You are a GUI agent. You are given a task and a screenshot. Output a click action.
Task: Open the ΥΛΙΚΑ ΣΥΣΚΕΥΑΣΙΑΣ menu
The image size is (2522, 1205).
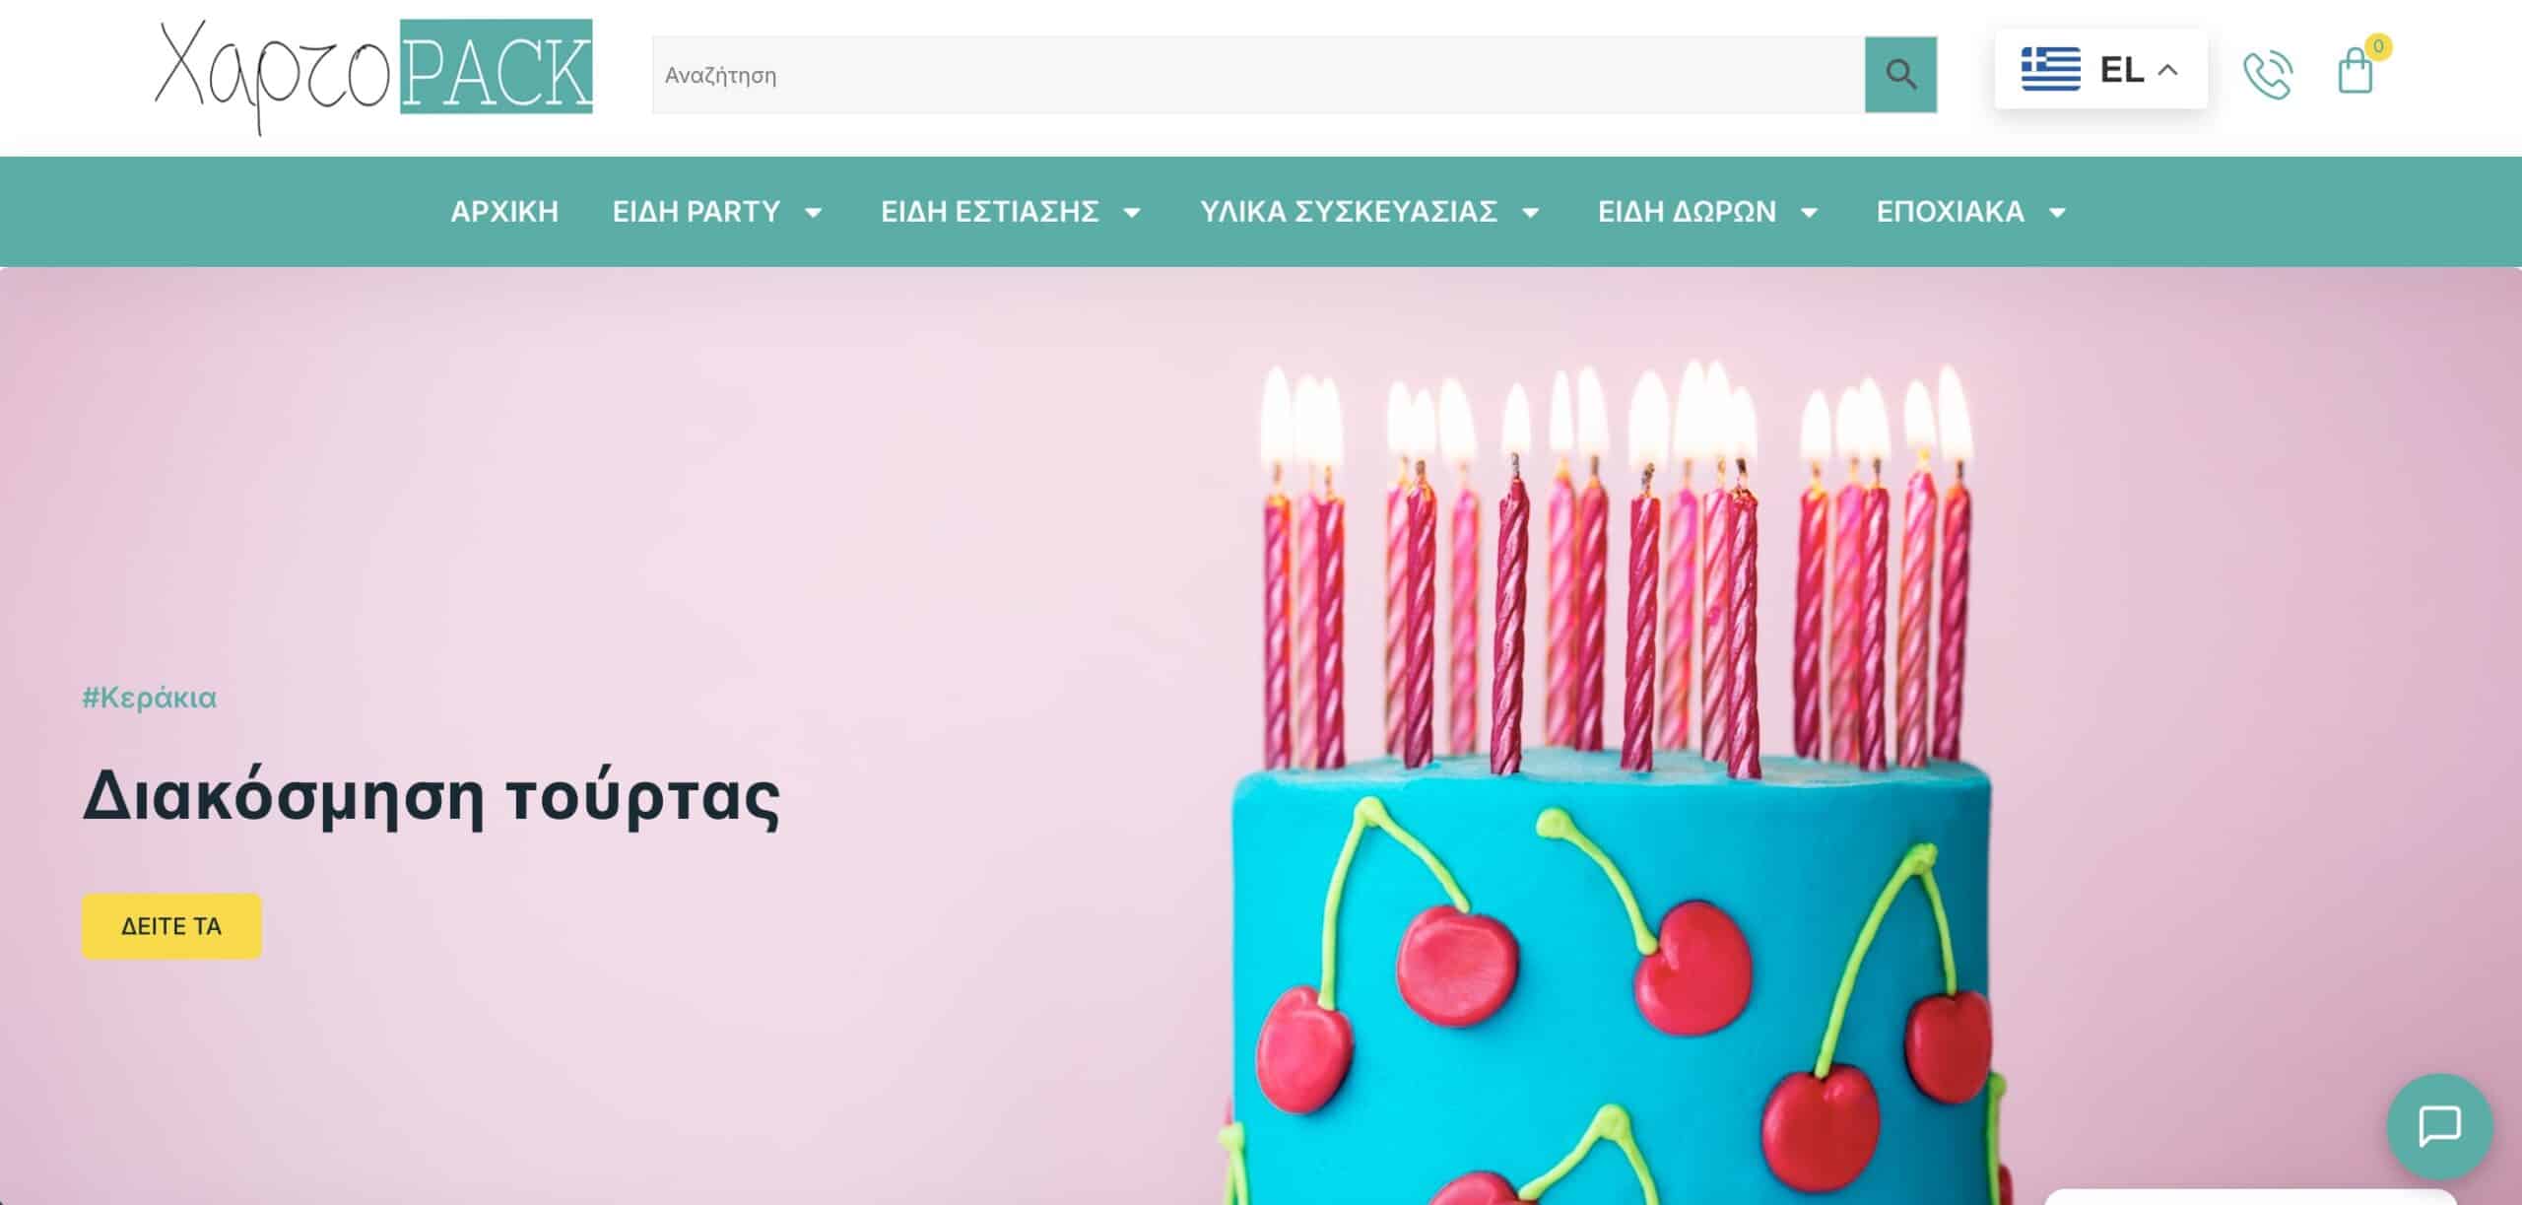click(1349, 212)
